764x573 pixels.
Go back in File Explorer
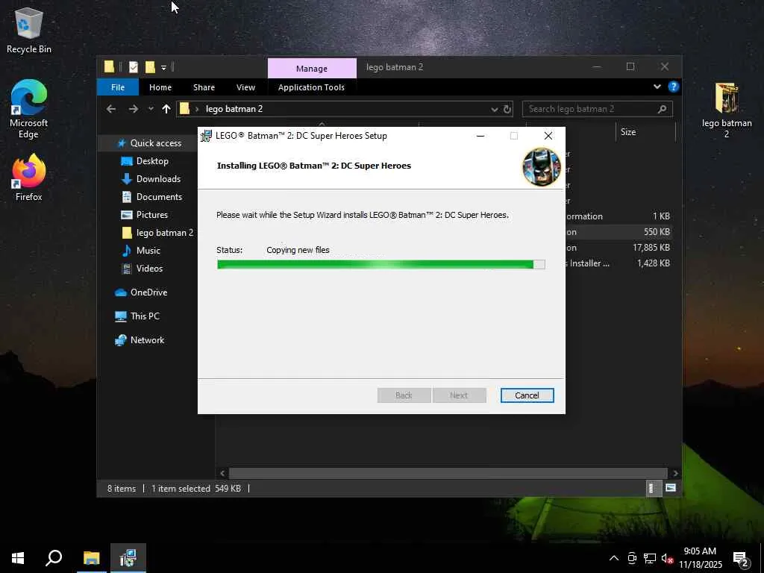click(111, 109)
